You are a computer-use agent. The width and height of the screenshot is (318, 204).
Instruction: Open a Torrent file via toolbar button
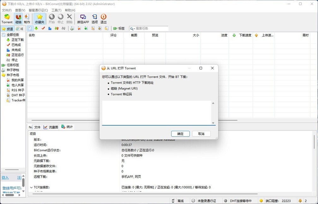click(7, 19)
